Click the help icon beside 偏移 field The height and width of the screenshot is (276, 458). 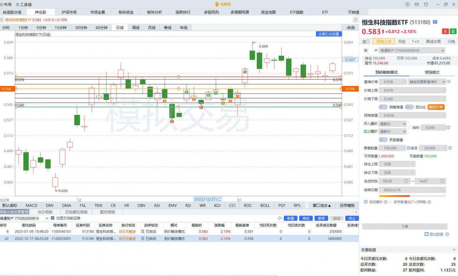448,127
